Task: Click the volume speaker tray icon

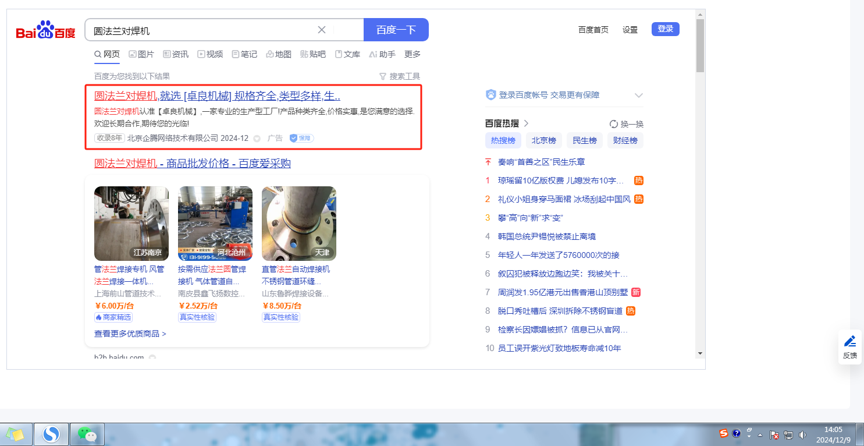Action: tap(802, 434)
